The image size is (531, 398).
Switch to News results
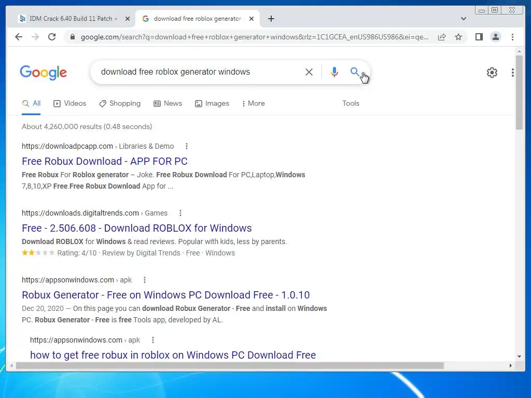(x=167, y=103)
